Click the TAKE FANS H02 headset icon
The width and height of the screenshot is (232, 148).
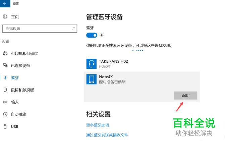pyautogui.click(x=92, y=64)
